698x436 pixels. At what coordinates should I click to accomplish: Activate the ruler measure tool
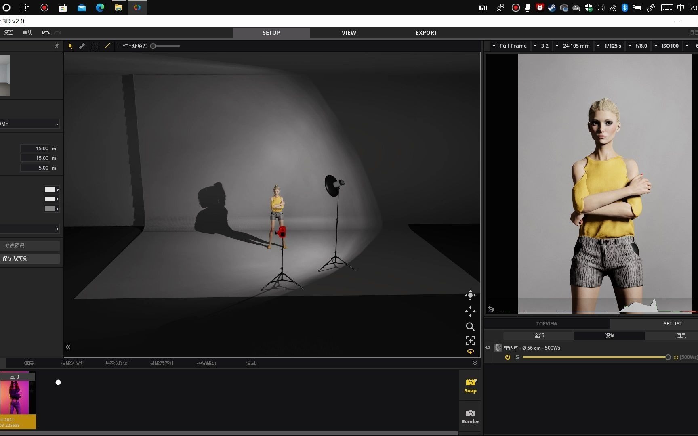click(x=82, y=46)
